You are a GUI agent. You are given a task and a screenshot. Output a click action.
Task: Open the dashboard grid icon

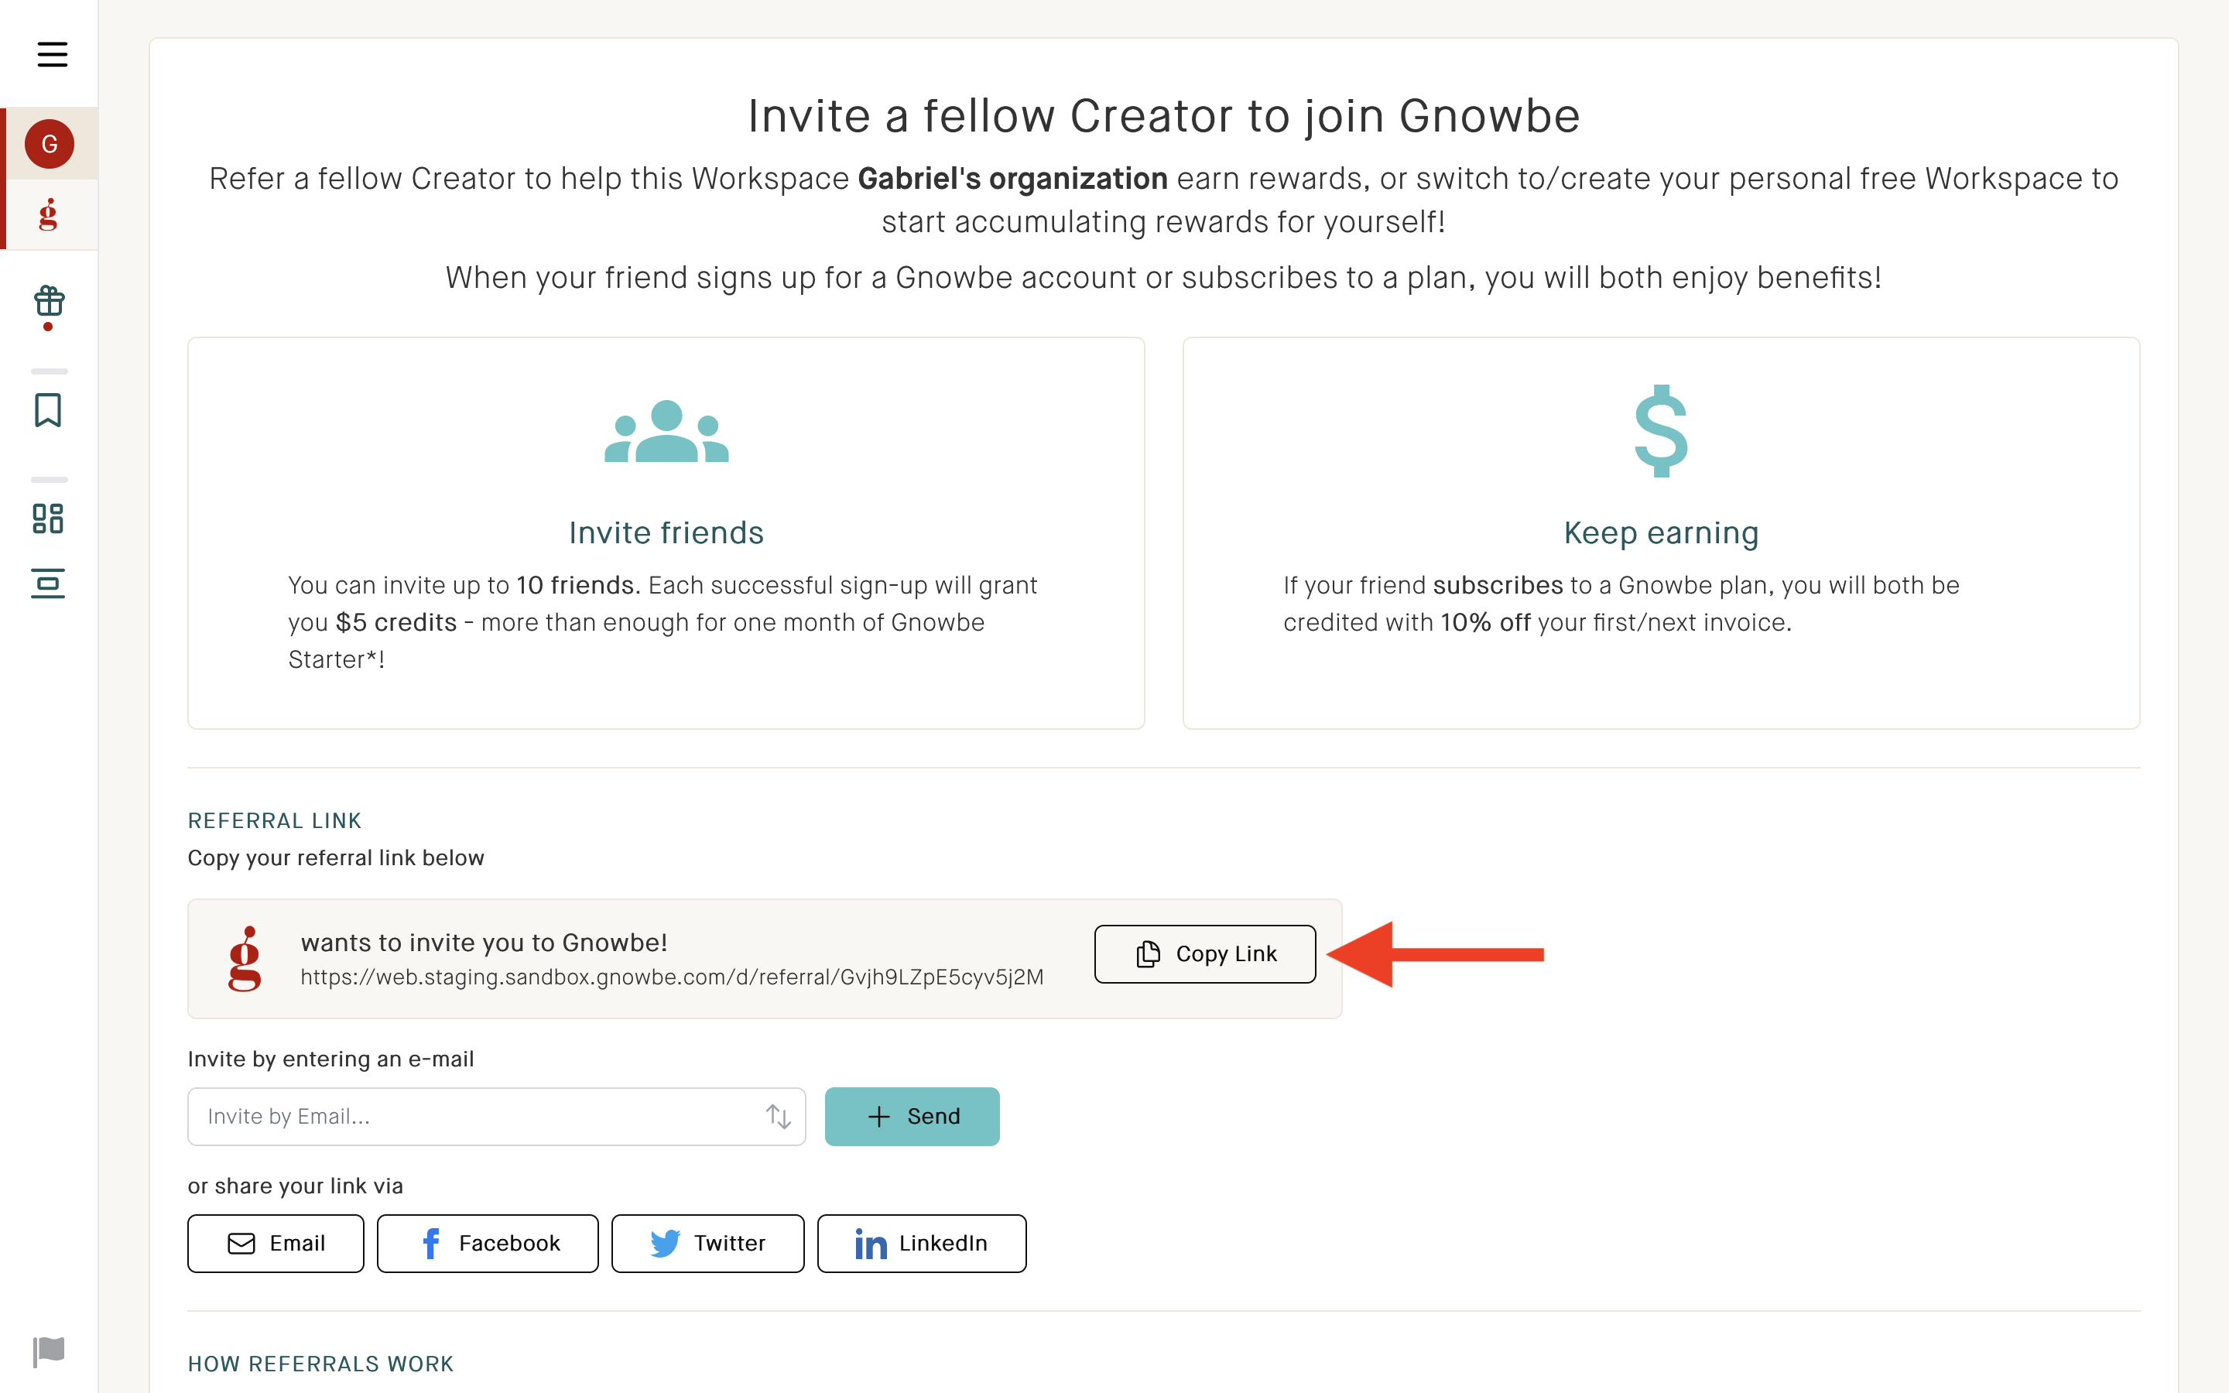pyautogui.click(x=48, y=519)
